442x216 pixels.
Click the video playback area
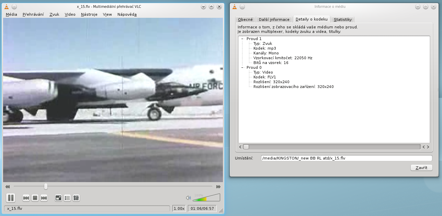(x=113, y=100)
